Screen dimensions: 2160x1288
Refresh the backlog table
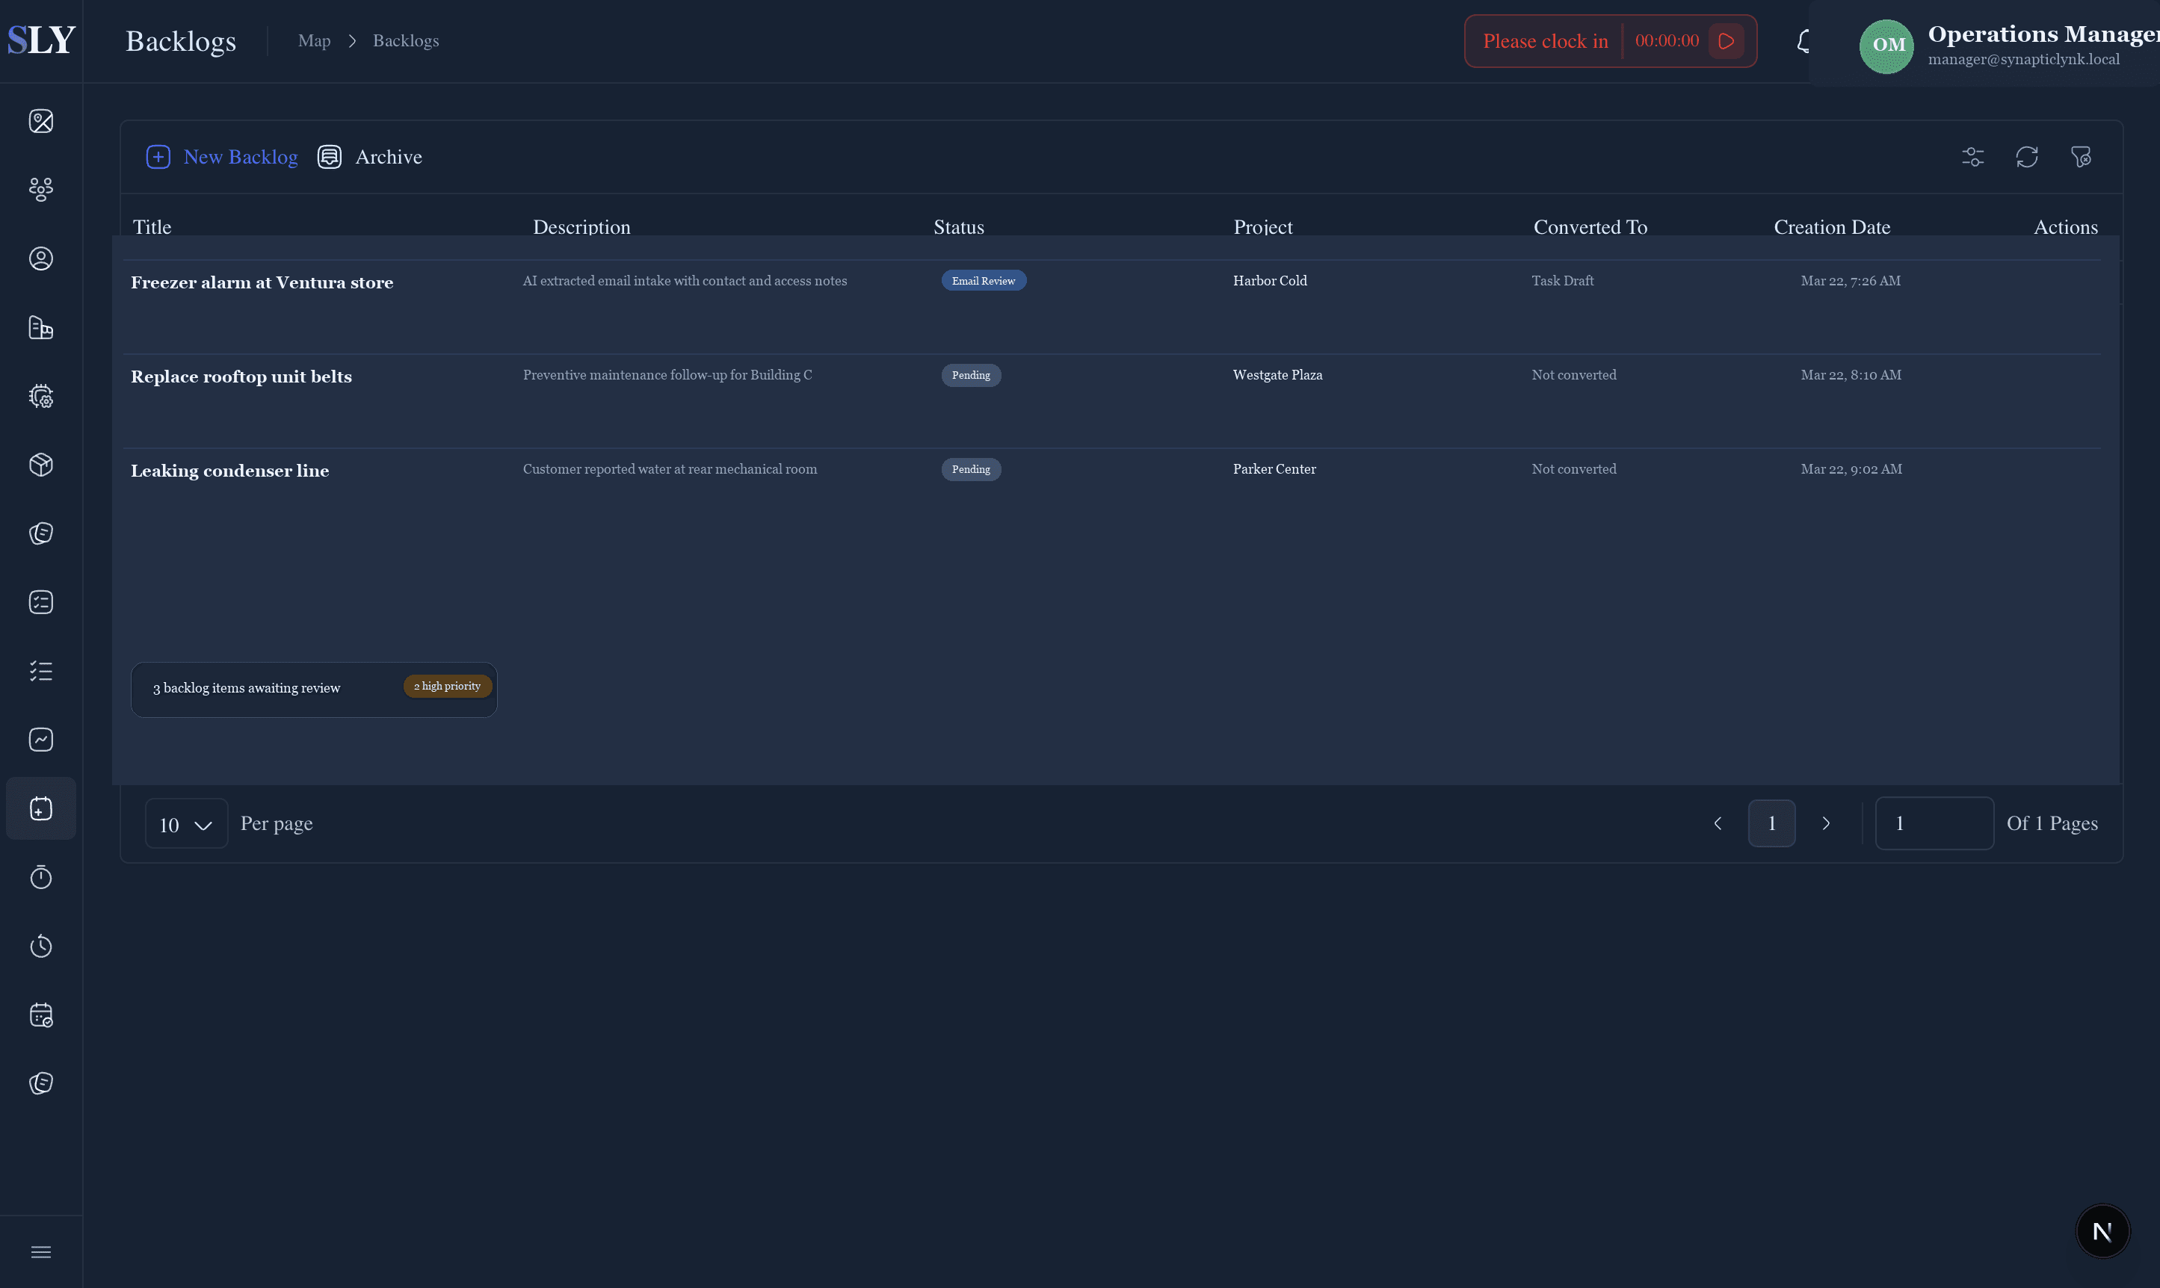pyautogui.click(x=2027, y=156)
